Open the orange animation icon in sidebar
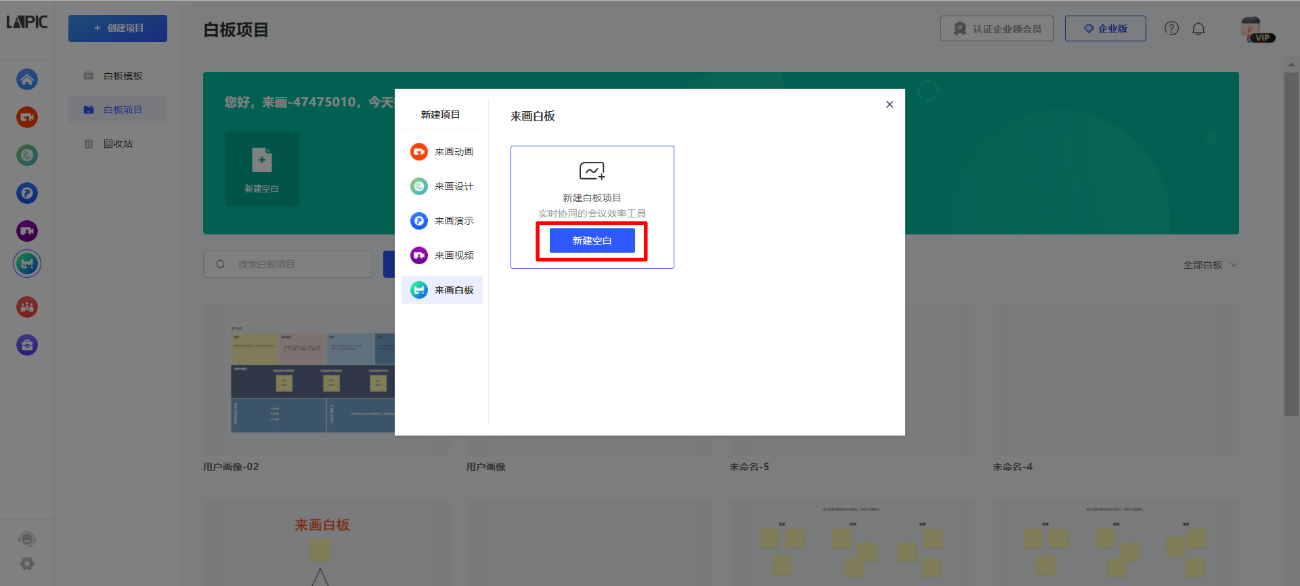This screenshot has height=586, width=1300. (27, 117)
